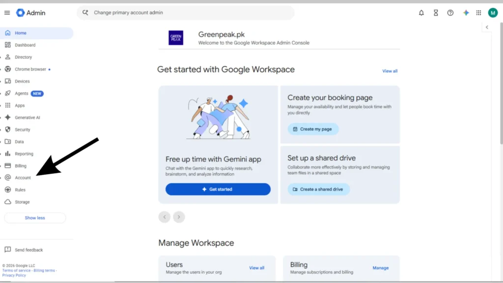
Task: Open the help question mark icon
Action: tap(450, 13)
